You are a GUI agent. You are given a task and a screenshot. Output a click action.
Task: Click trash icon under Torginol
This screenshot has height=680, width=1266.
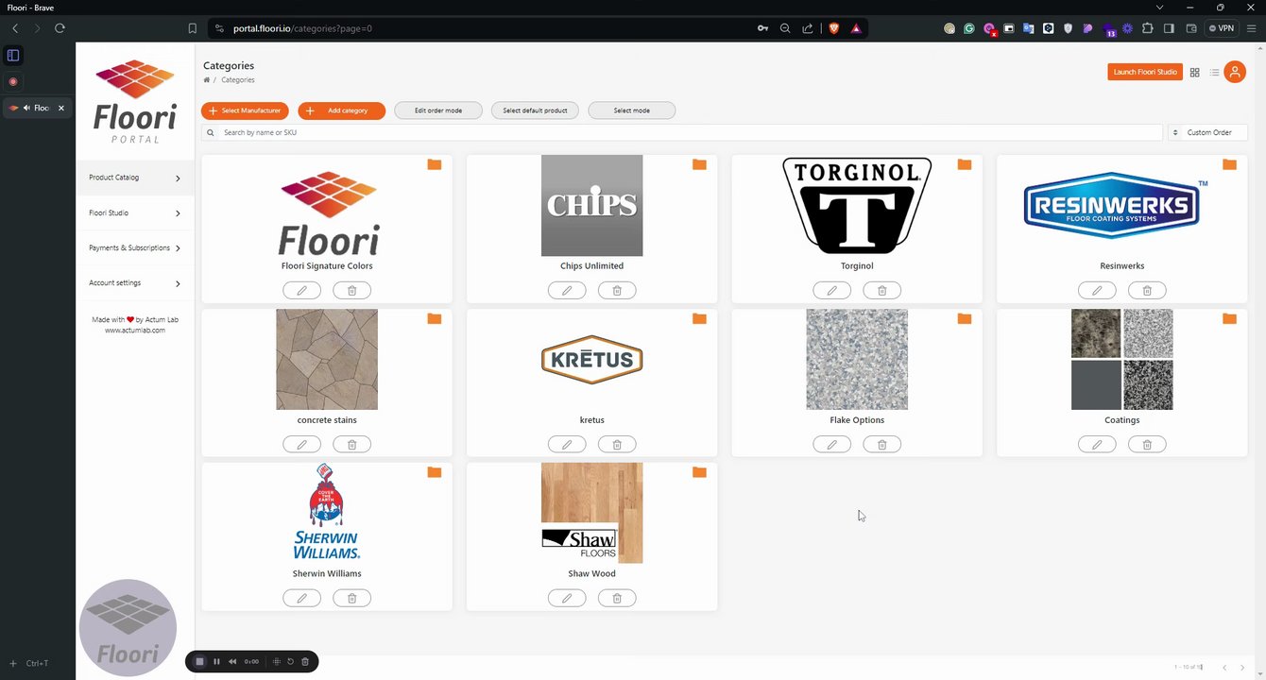point(882,290)
